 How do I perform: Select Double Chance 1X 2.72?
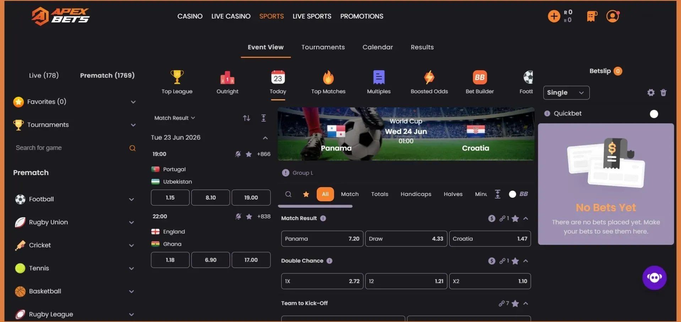click(322, 281)
